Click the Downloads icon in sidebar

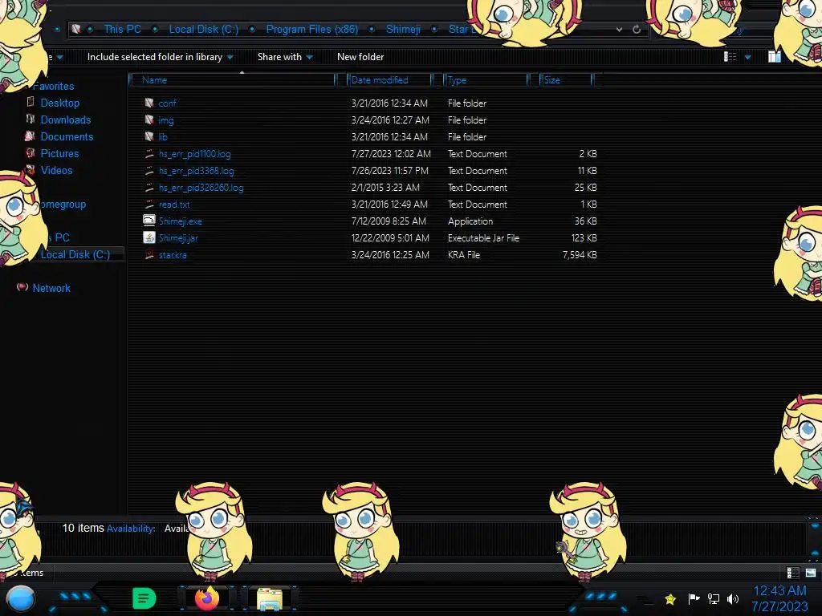point(31,119)
